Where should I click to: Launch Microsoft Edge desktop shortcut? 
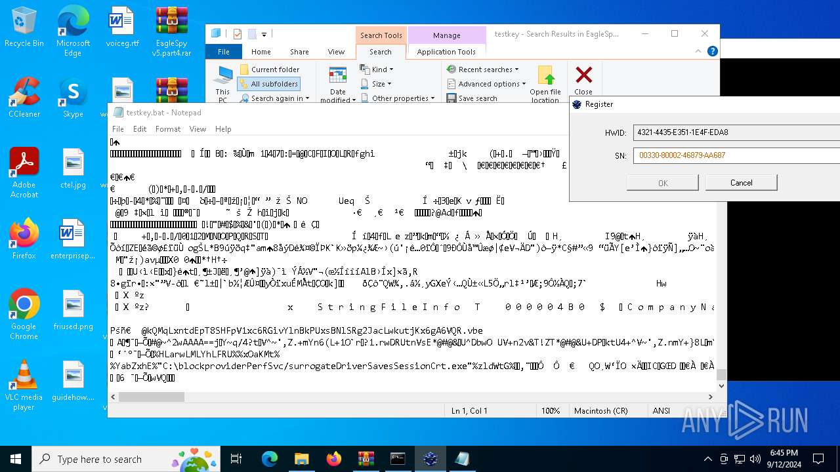click(73, 31)
